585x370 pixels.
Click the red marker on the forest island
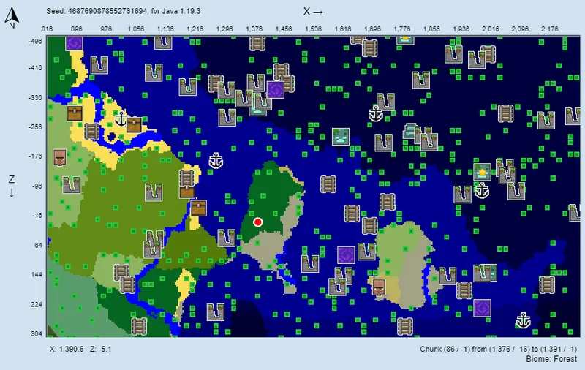[257, 222]
